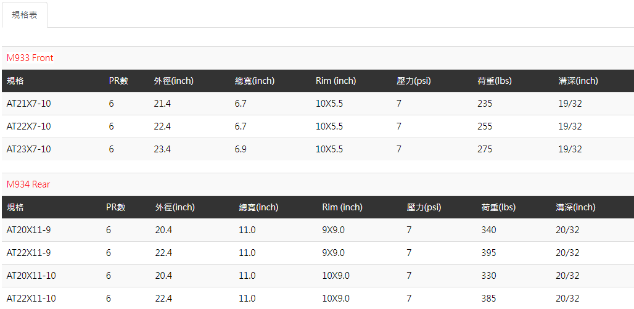Click the 340 load value
The image size is (634, 309).
coord(488,230)
